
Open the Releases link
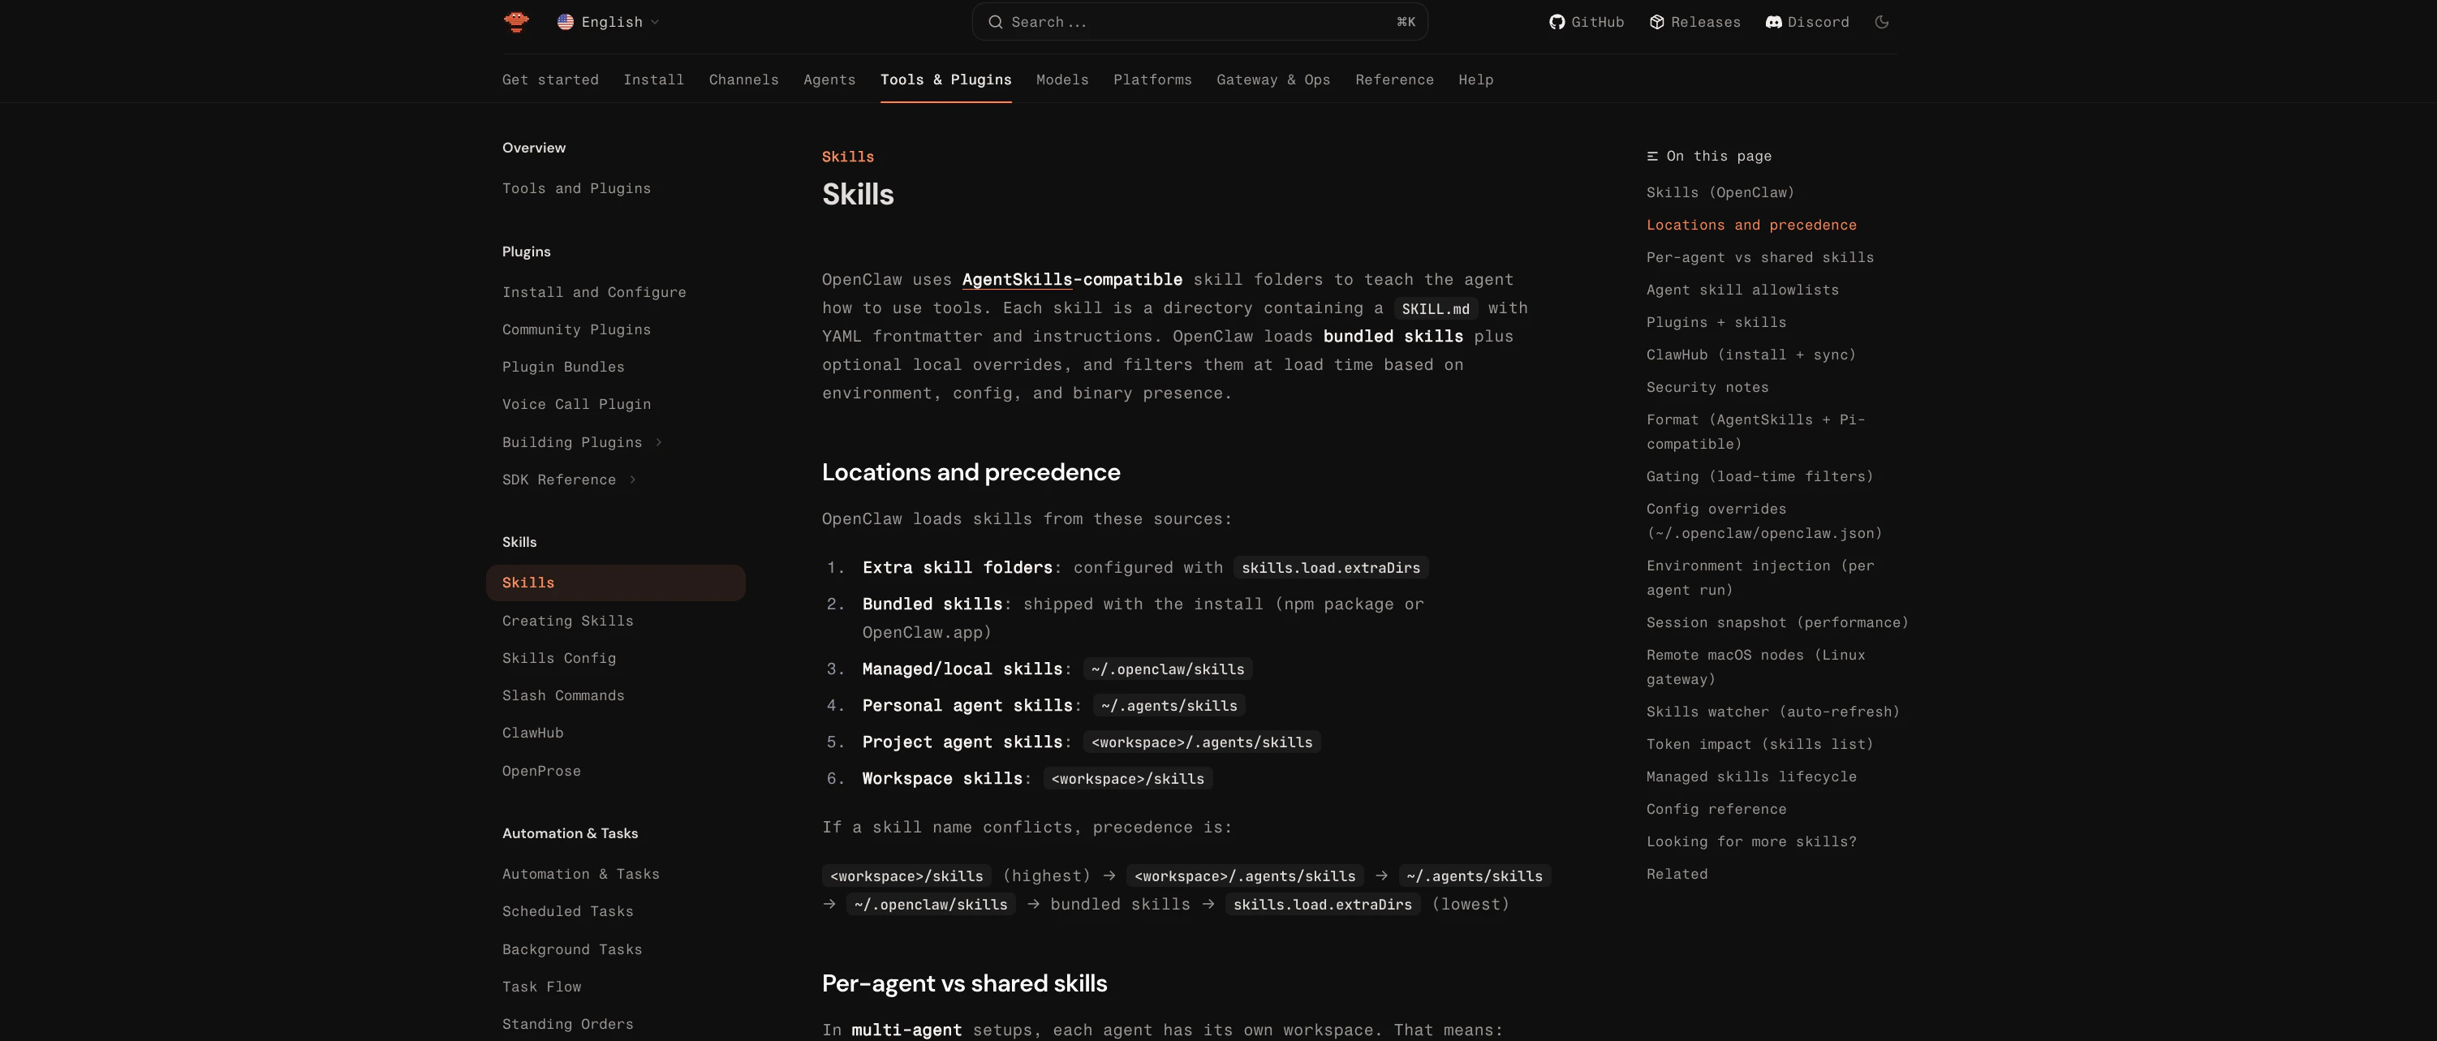1695,22
